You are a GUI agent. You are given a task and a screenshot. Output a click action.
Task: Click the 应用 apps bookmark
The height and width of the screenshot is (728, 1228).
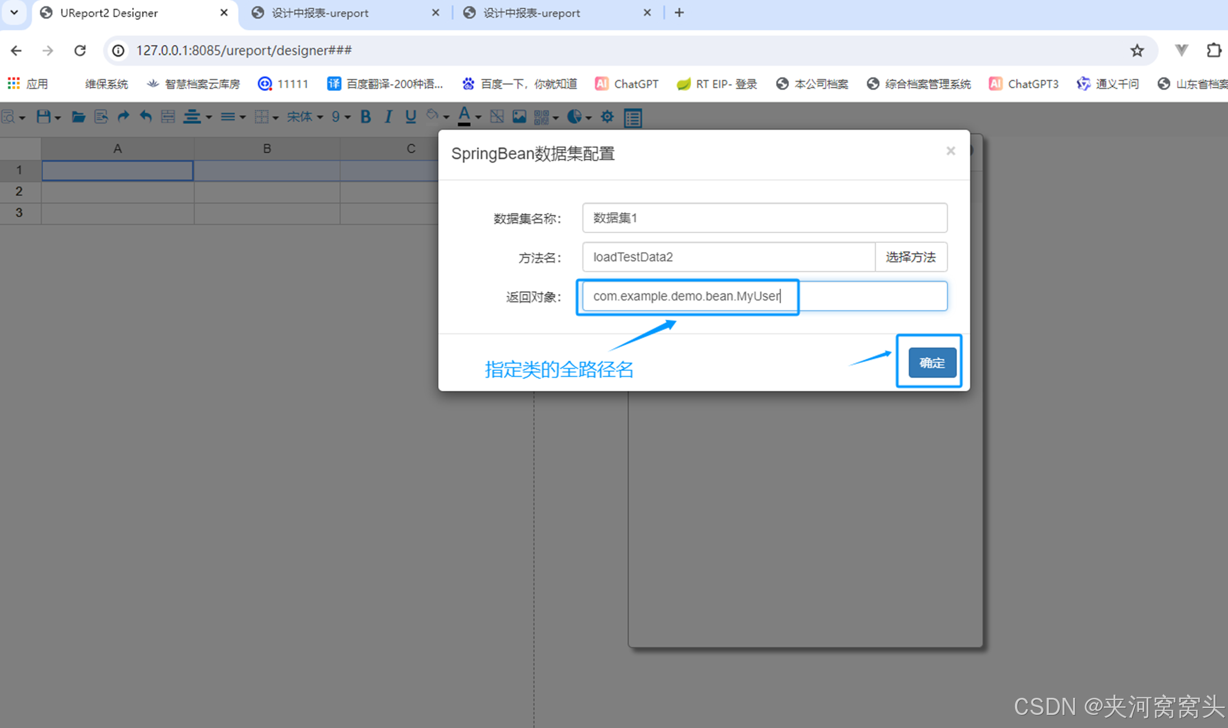(28, 84)
